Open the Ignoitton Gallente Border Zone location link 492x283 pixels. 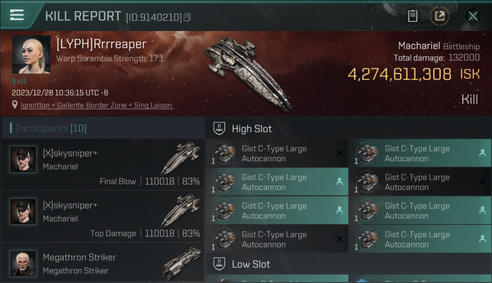pos(97,105)
